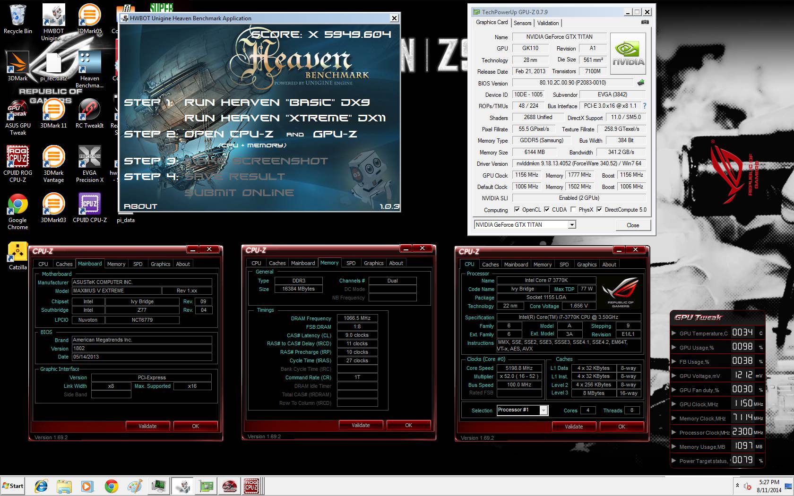Launch CPUID CPU-Z desktop icon
Viewport: 794px width, 496px height.
[89, 208]
